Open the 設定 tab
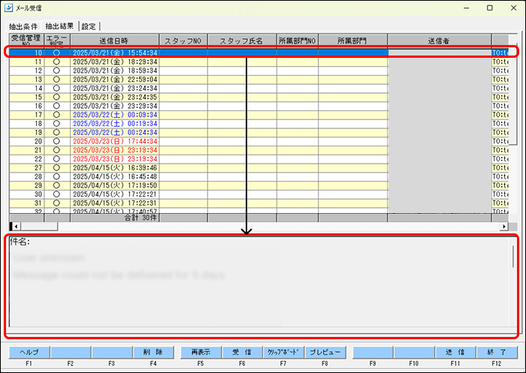This screenshot has width=526, height=373. [x=89, y=26]
